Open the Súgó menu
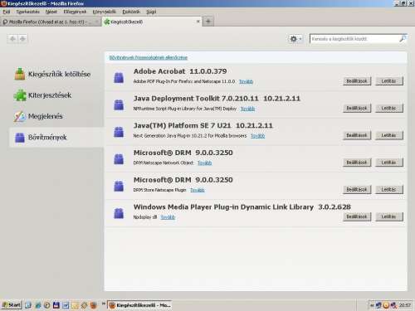 pyautogui.click(x=151, y=12)
